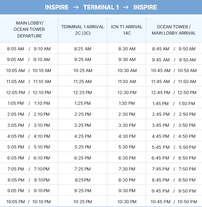Click the 9:25 AM Terminal 1 arrival time
The height and width of the screenshot is (207, 202).
pos(83,60)
